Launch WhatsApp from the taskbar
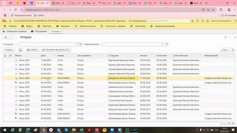 pyautogui.click(x=127, y=130)
